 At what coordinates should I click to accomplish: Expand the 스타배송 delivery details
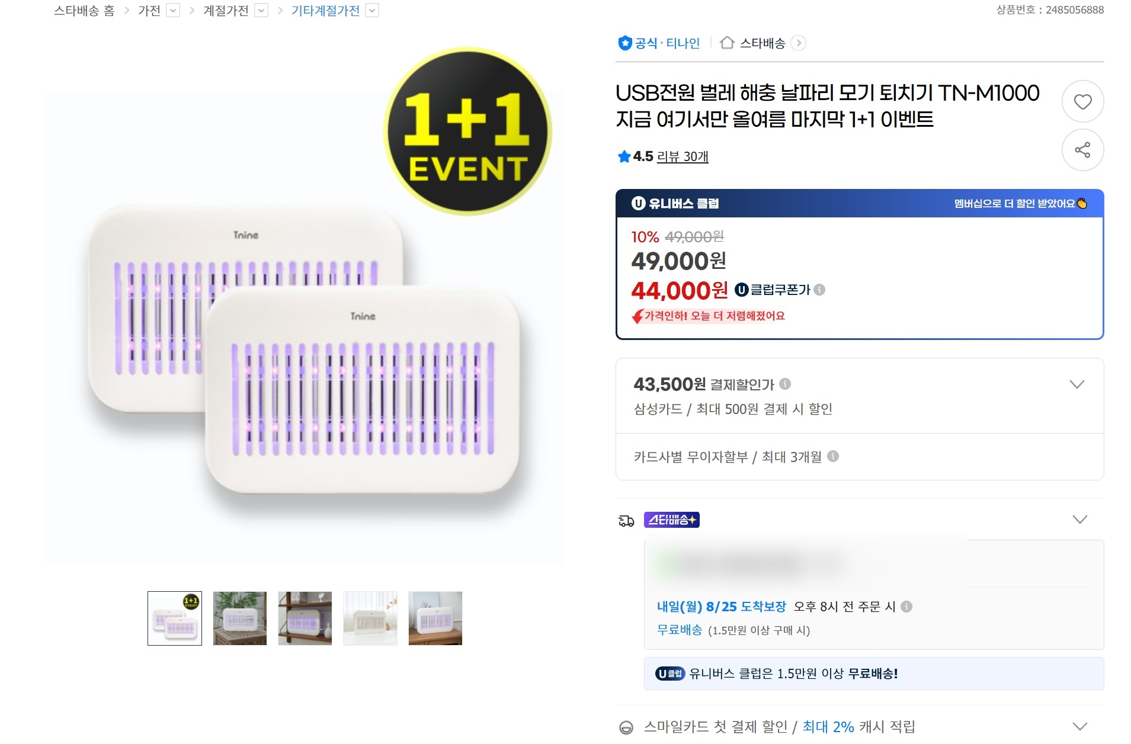click(1080, 519)
